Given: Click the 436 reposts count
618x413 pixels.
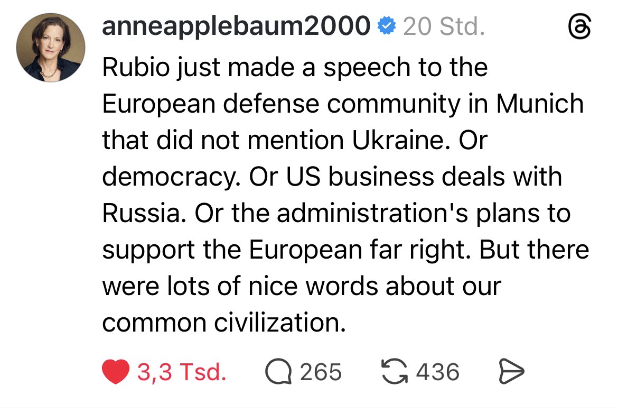Looking at the screenshot, I should coord(437,372).
